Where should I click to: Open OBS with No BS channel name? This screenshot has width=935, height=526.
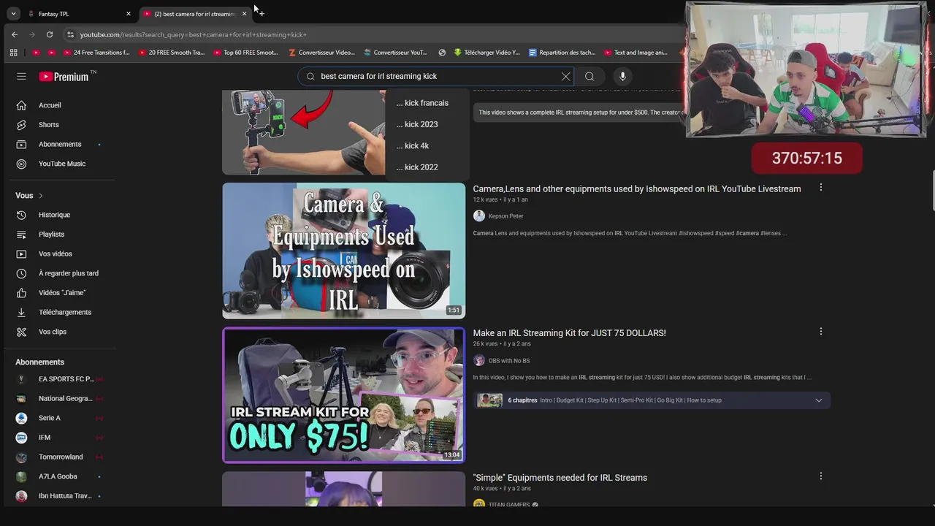509,361
